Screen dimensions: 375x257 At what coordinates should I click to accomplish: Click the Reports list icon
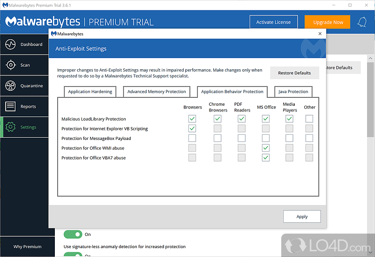pyautogui.click(x=11, y=106)
